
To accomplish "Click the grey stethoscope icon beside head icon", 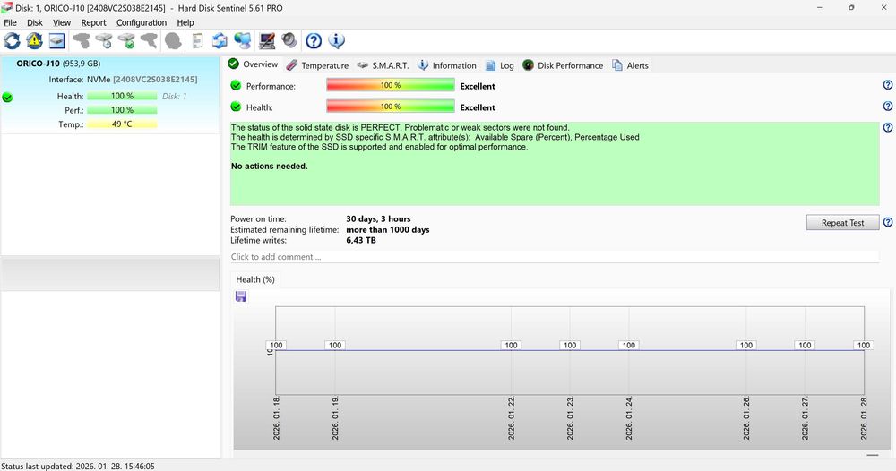I will (149, 40).
